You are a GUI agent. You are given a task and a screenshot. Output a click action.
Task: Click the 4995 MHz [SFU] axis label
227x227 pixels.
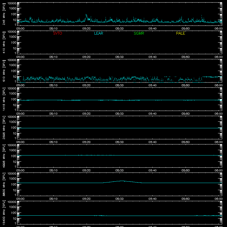[x=4, y=156]
